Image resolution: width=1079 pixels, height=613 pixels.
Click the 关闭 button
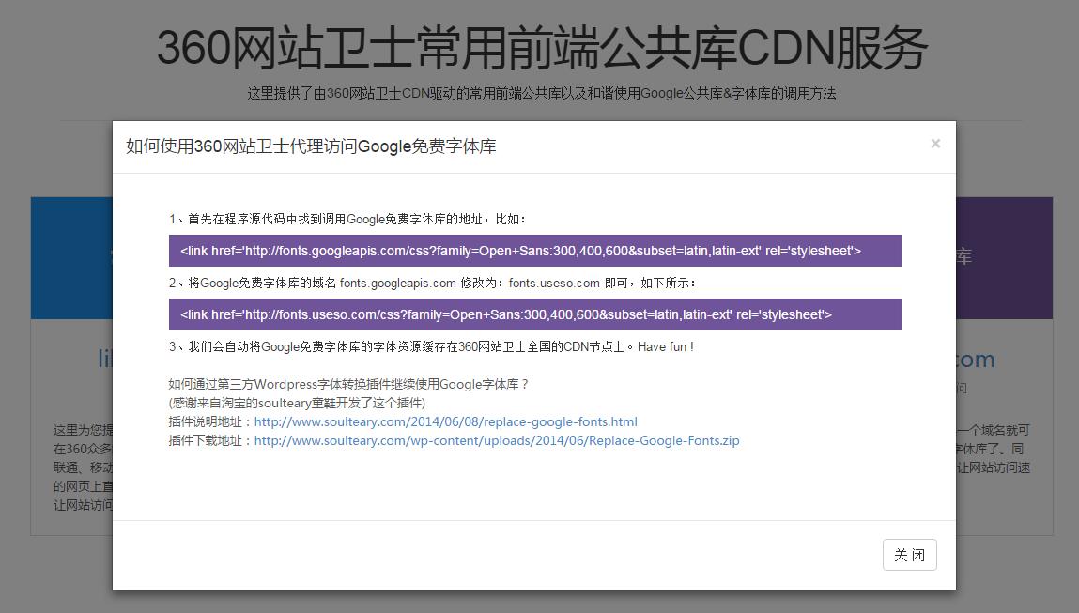[x=910, y=555]
